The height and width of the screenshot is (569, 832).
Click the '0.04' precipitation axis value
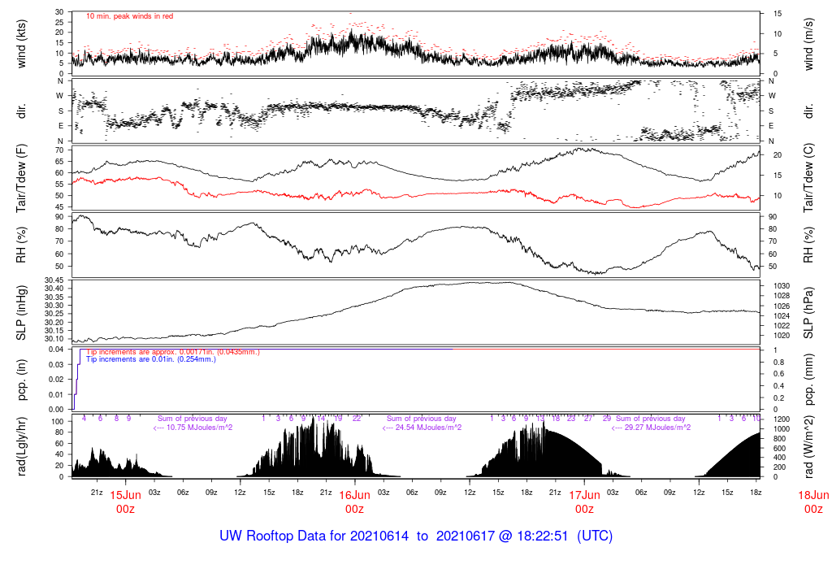(56, 350)
